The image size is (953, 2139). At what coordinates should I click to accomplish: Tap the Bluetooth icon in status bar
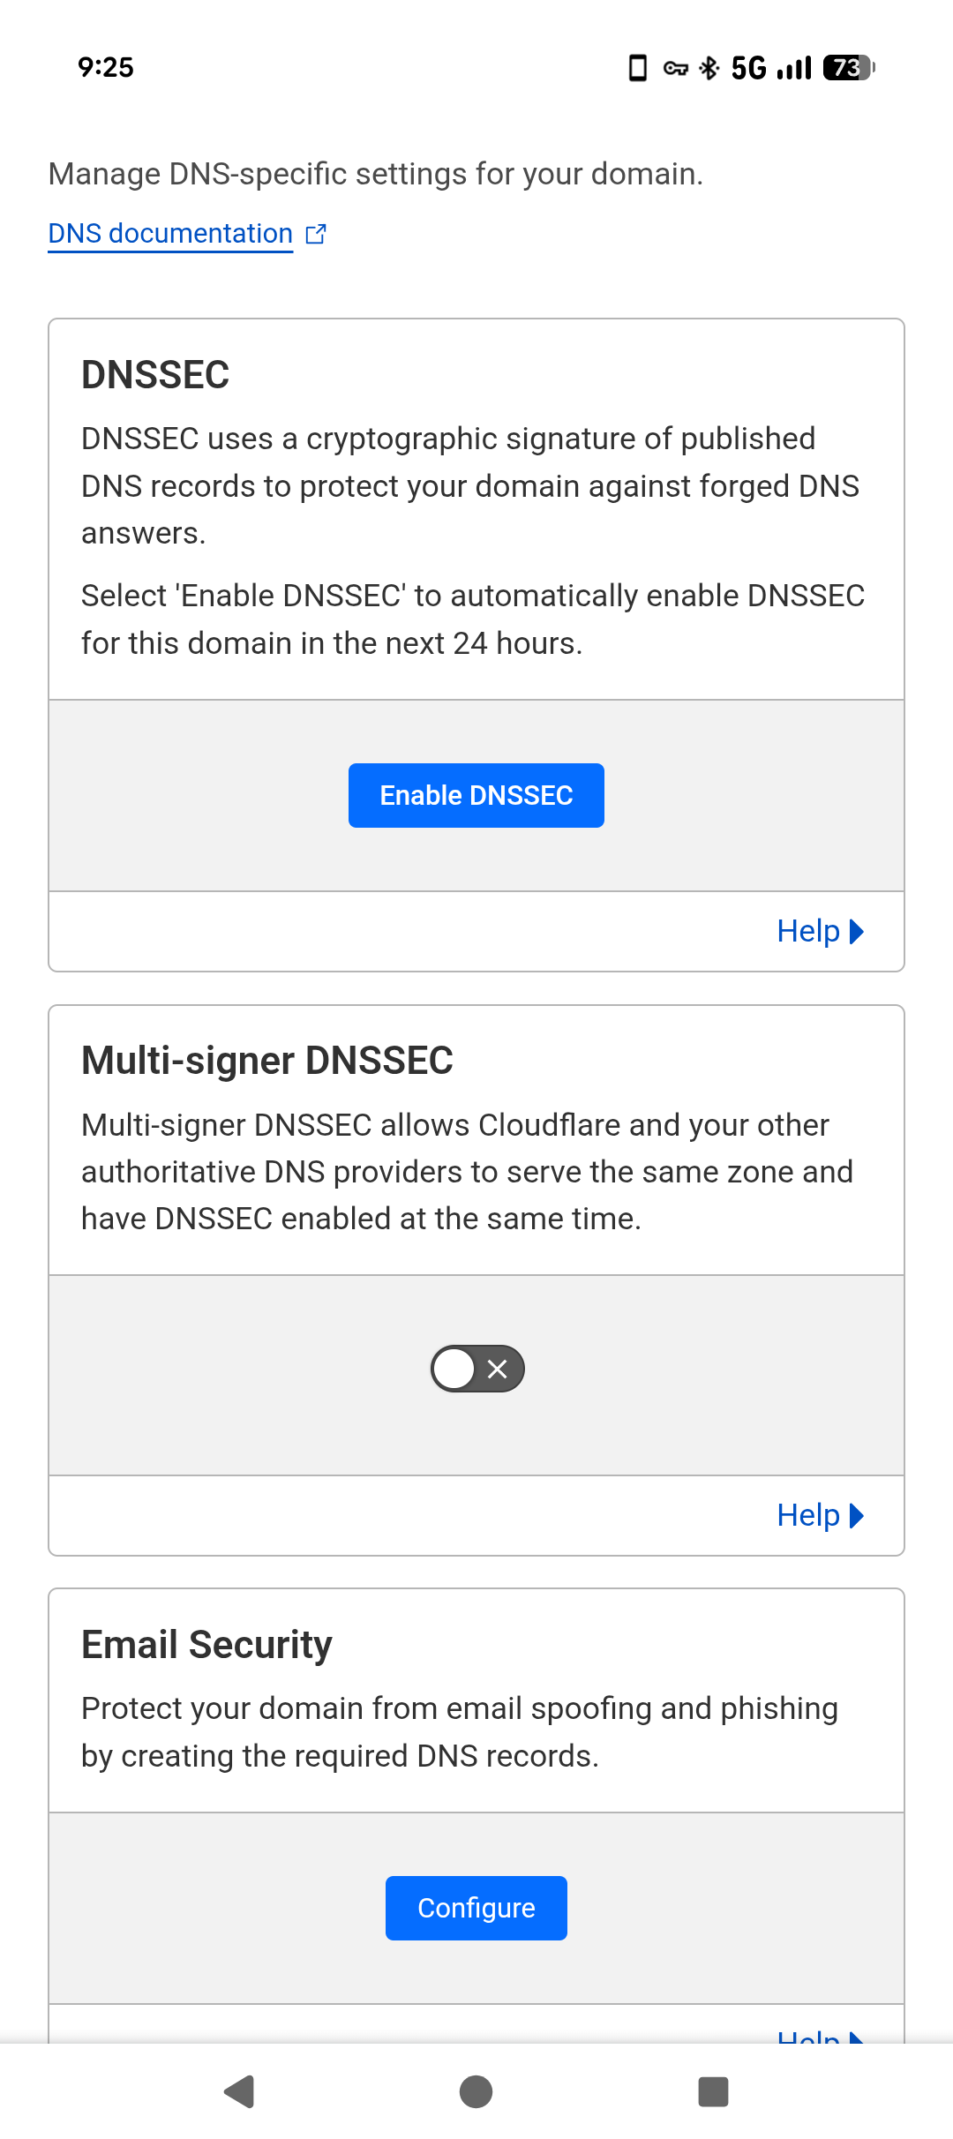[x=709, y=68]
